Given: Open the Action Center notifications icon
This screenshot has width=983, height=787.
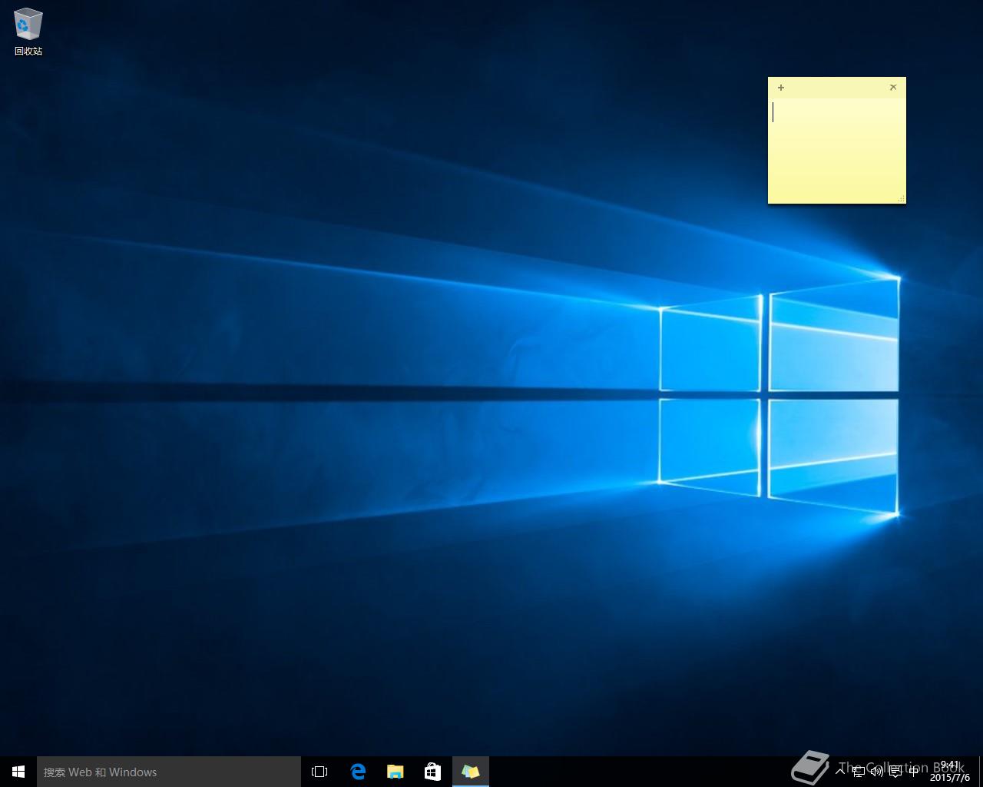Looking at the screenshot, I should [x=895, y=772].
